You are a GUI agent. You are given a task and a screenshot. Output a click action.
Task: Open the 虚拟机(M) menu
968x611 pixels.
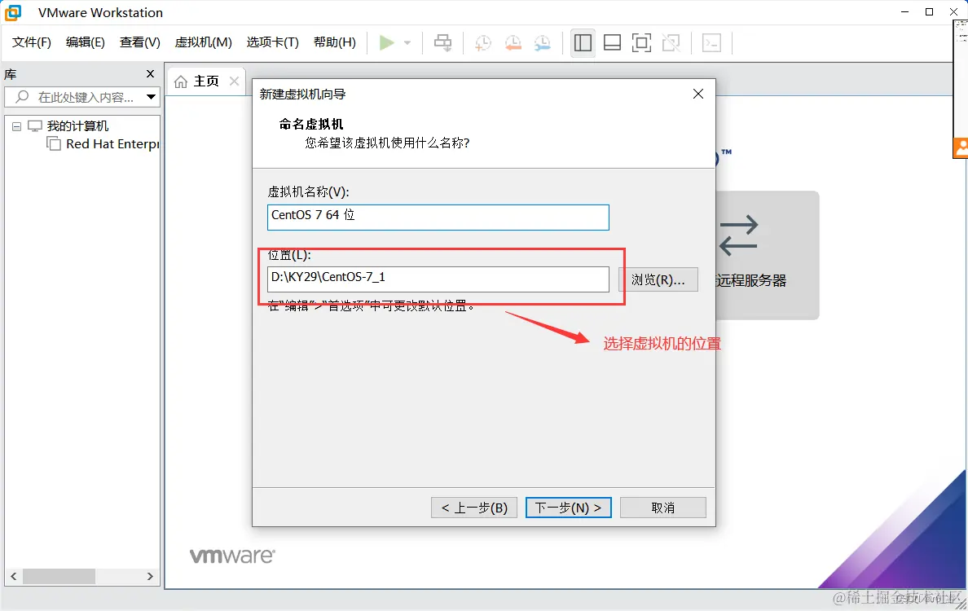point(203,42)
